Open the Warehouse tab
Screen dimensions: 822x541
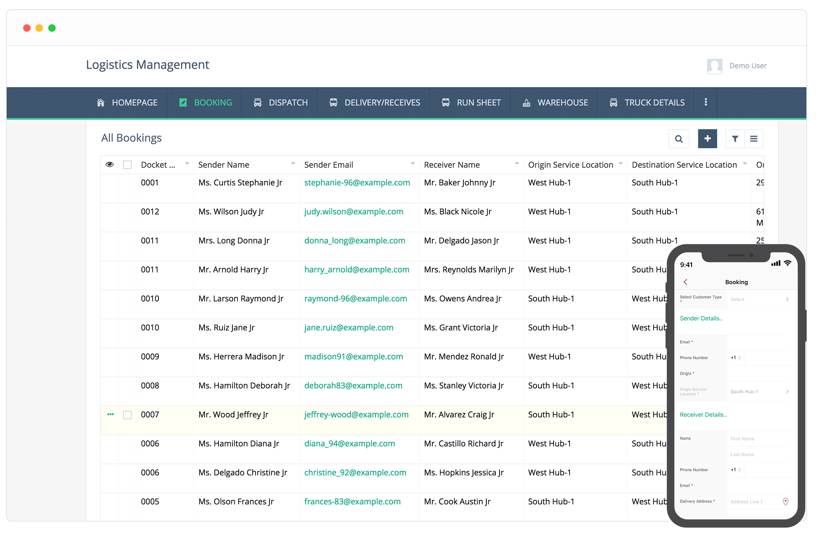pyautogui.click(x=555, y=103)
